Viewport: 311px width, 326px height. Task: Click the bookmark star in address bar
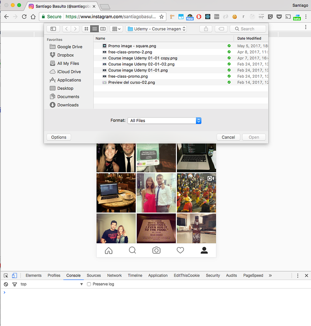[162, 17]
